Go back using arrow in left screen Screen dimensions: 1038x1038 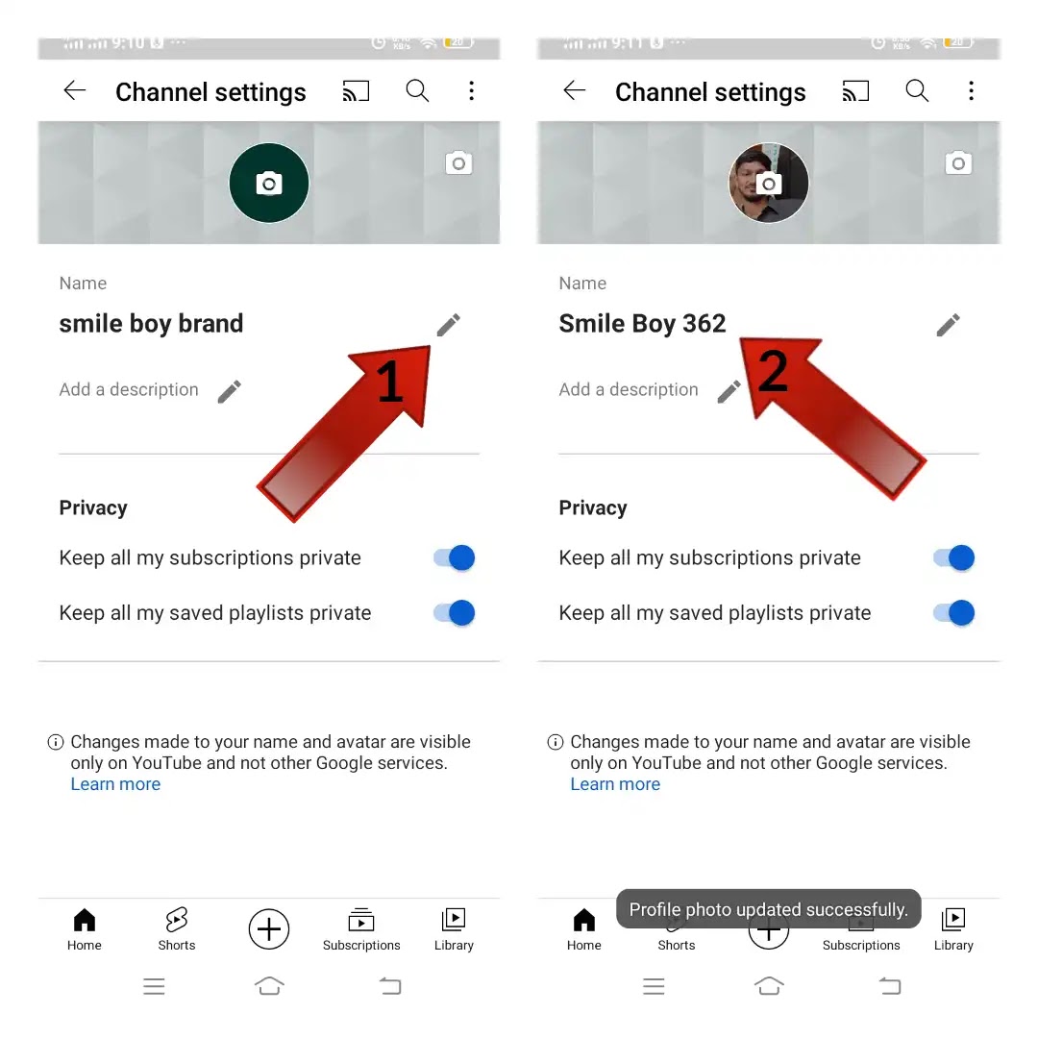click(x=74, y=90)
